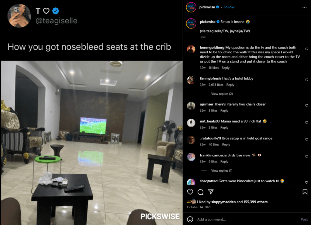The height and width of the screenshot is (225, 311).
Task: Save the post with the bookmark icon
Action: tap(305, 192)
